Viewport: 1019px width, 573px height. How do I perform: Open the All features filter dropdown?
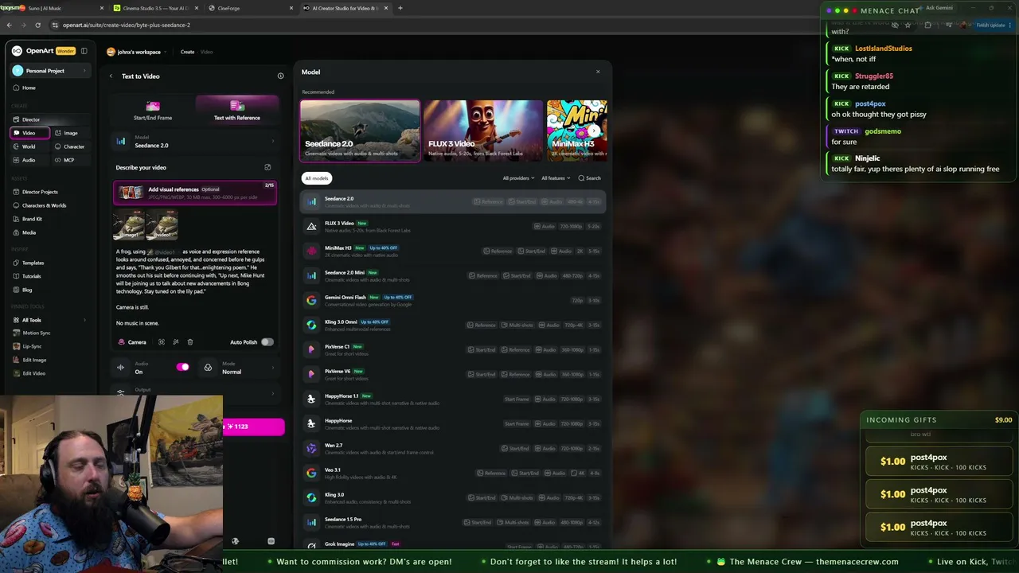coord(556,178)
